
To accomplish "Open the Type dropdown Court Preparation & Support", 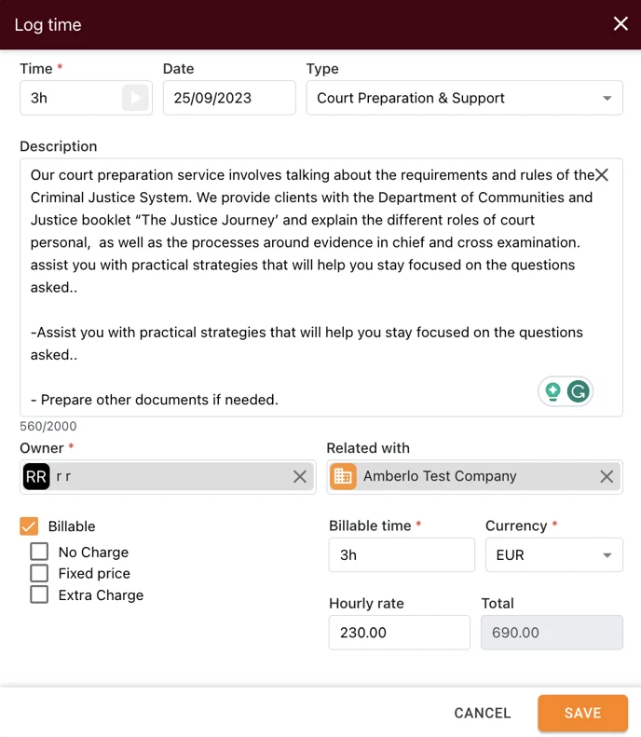I will [x=464, y=98].
